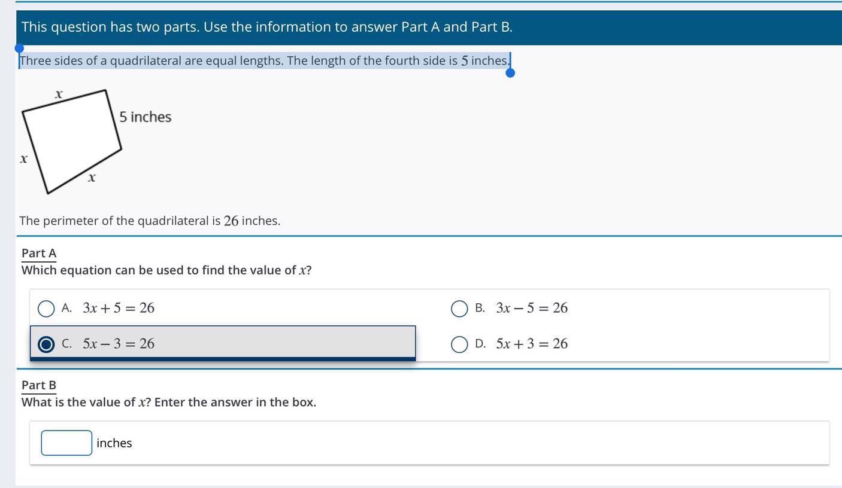Click the "Part B" heading
842x488 pixels.
click(x=39, y=385)
